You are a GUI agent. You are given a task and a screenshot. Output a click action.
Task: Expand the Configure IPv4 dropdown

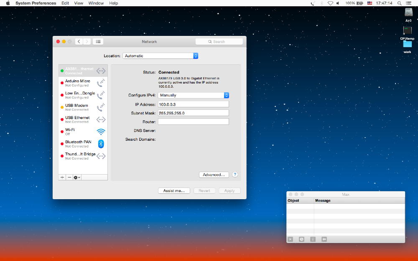point(194,95)
